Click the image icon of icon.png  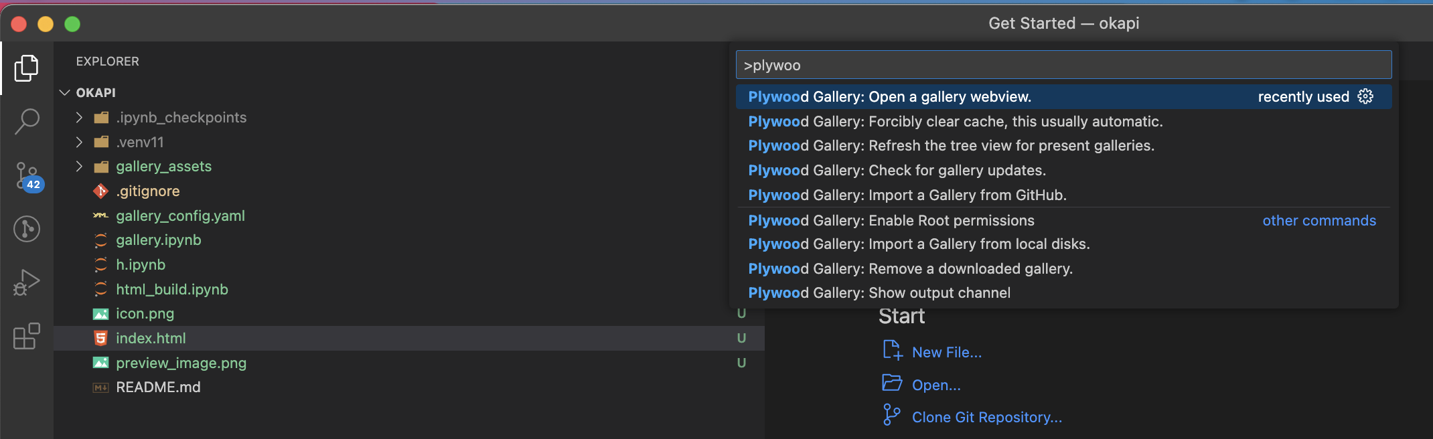coord(100,314)
